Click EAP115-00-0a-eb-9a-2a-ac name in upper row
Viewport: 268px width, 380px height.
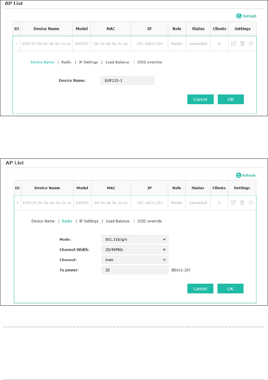46,44
